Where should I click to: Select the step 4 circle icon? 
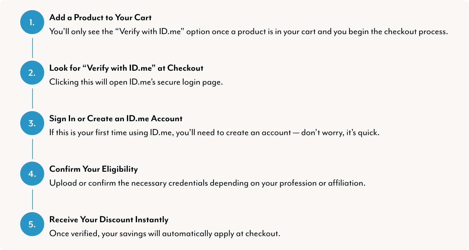[32, 174]
